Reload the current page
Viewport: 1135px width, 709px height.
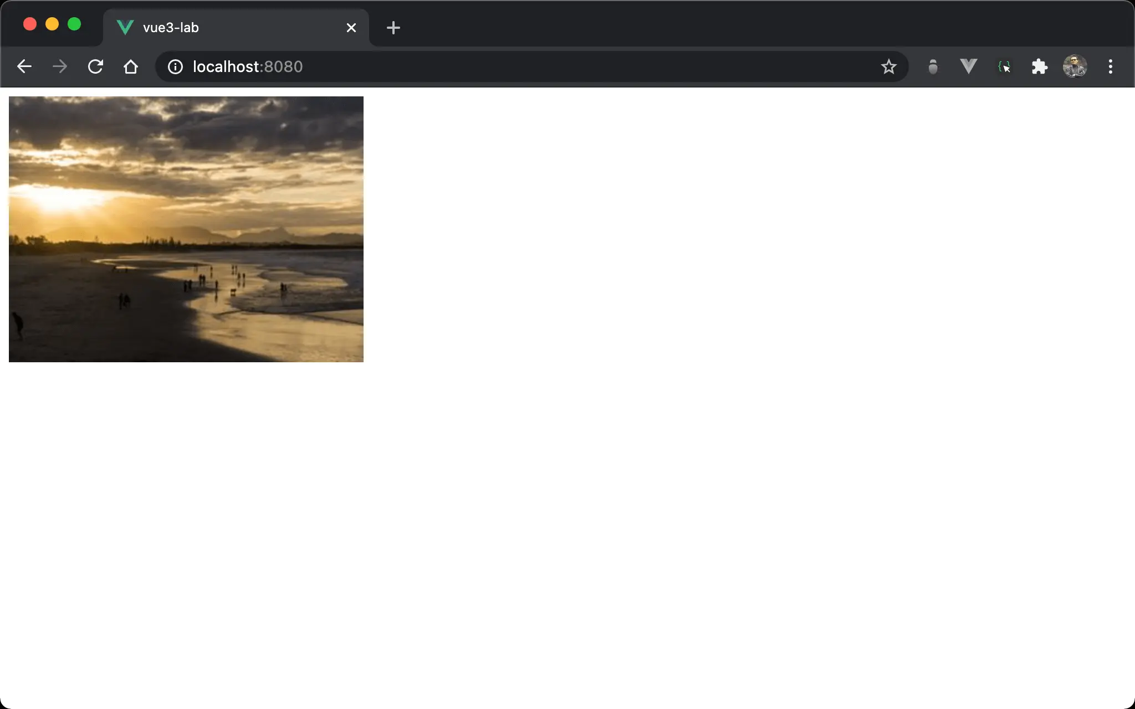pyautogui.click(x=95, y=66)
